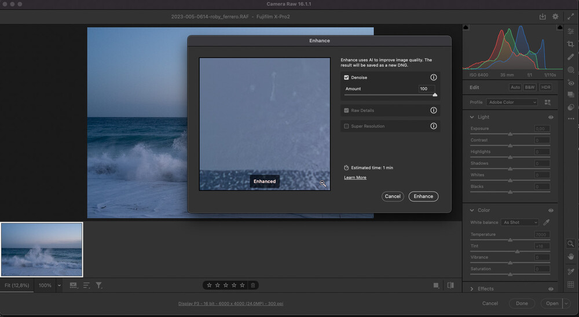
Task: Click the Denoise info icon
Action: tap(433, 78)
